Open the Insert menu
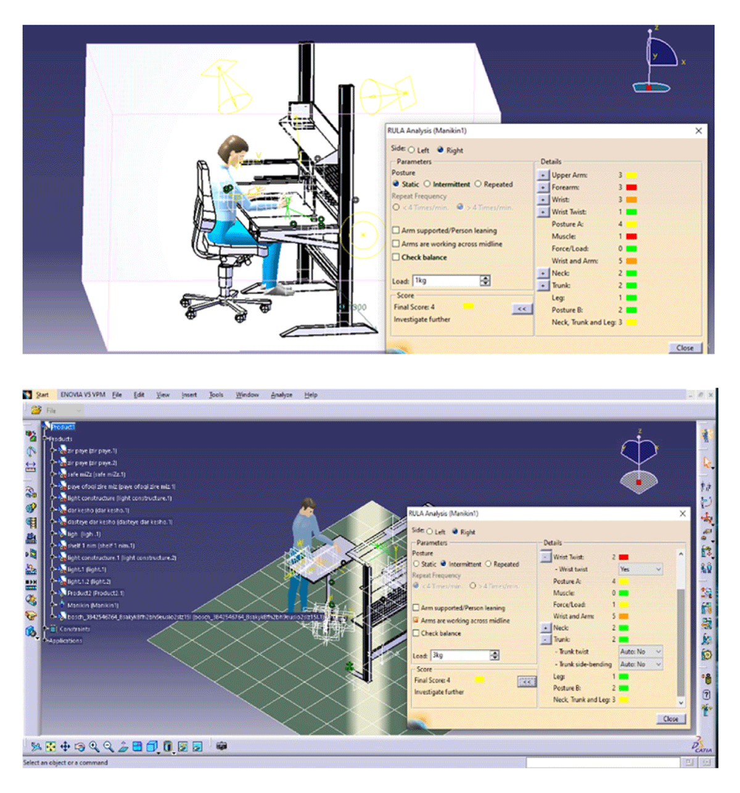 point(189,395)
